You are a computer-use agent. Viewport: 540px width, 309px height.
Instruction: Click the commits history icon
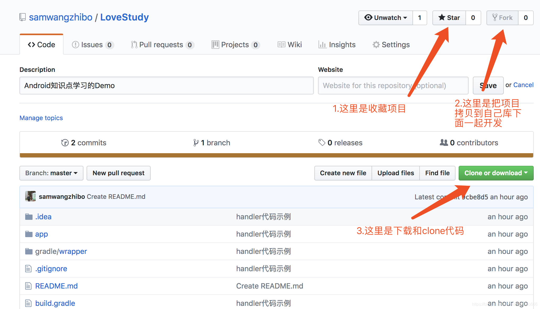click(65, 143)
